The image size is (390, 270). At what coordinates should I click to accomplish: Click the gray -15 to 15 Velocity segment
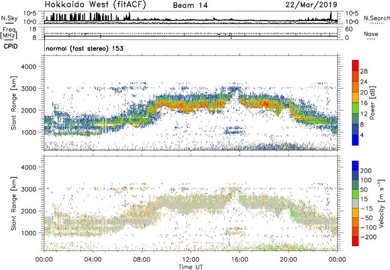click(x=355, y=203)
